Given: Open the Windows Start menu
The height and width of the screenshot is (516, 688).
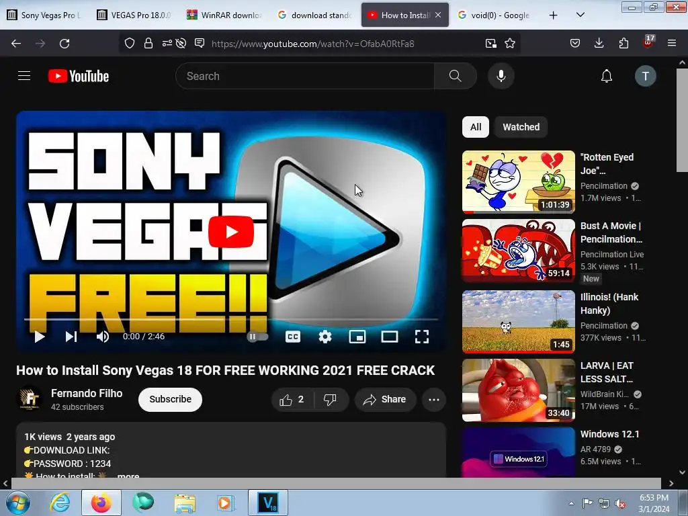Looking at the screenshot, I should (18, 503).
